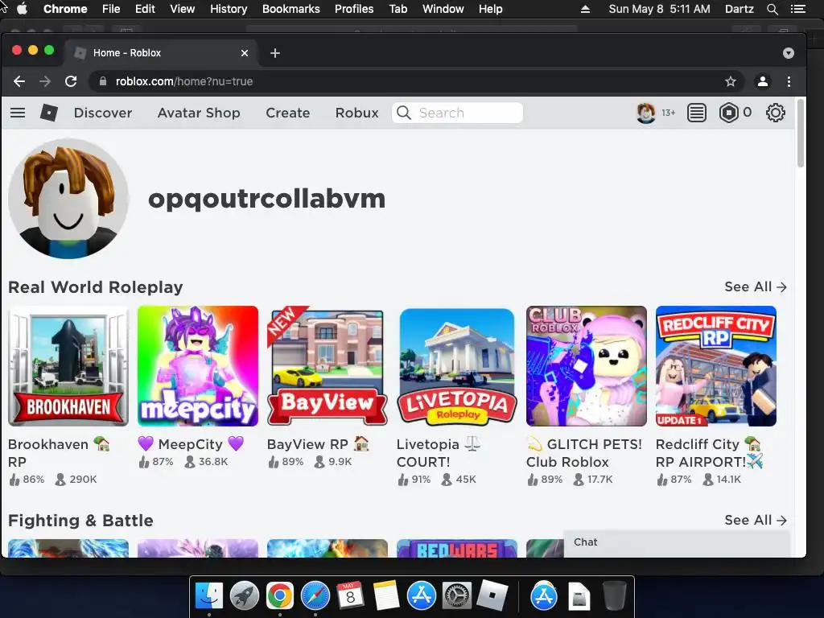Screen dimensions: 824x618
Task: Click the search magnifier icon in Roblox
Action: point(404,113)
